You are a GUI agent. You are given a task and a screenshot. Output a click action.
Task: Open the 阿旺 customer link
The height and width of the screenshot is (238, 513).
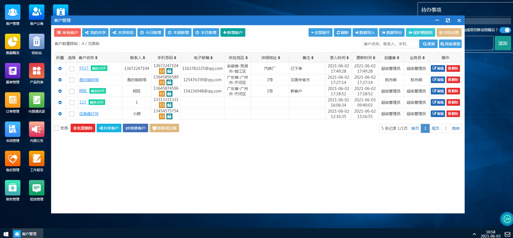coord(83,91)
